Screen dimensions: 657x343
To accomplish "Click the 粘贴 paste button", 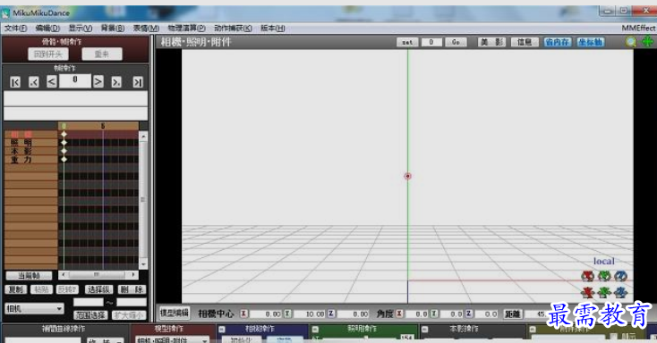I will pos(41,289).
